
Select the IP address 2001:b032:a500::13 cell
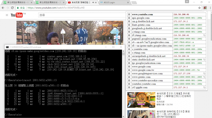[x=189, y=46]
